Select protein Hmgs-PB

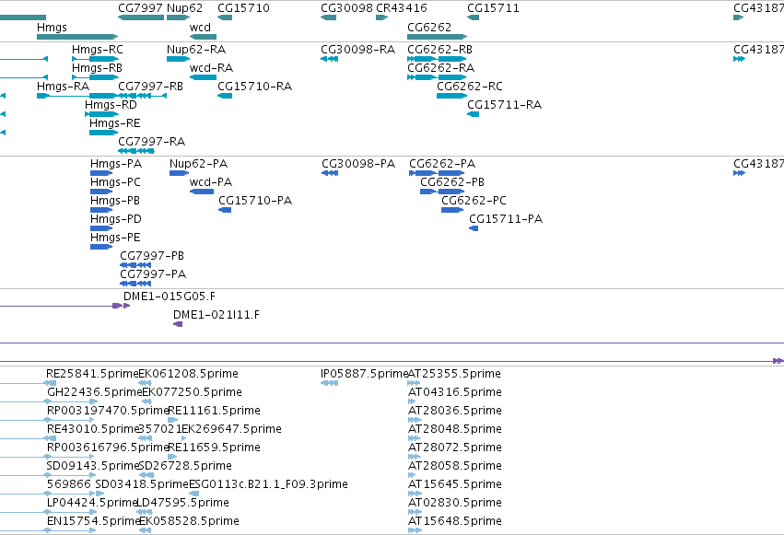[x=101, y=210]
